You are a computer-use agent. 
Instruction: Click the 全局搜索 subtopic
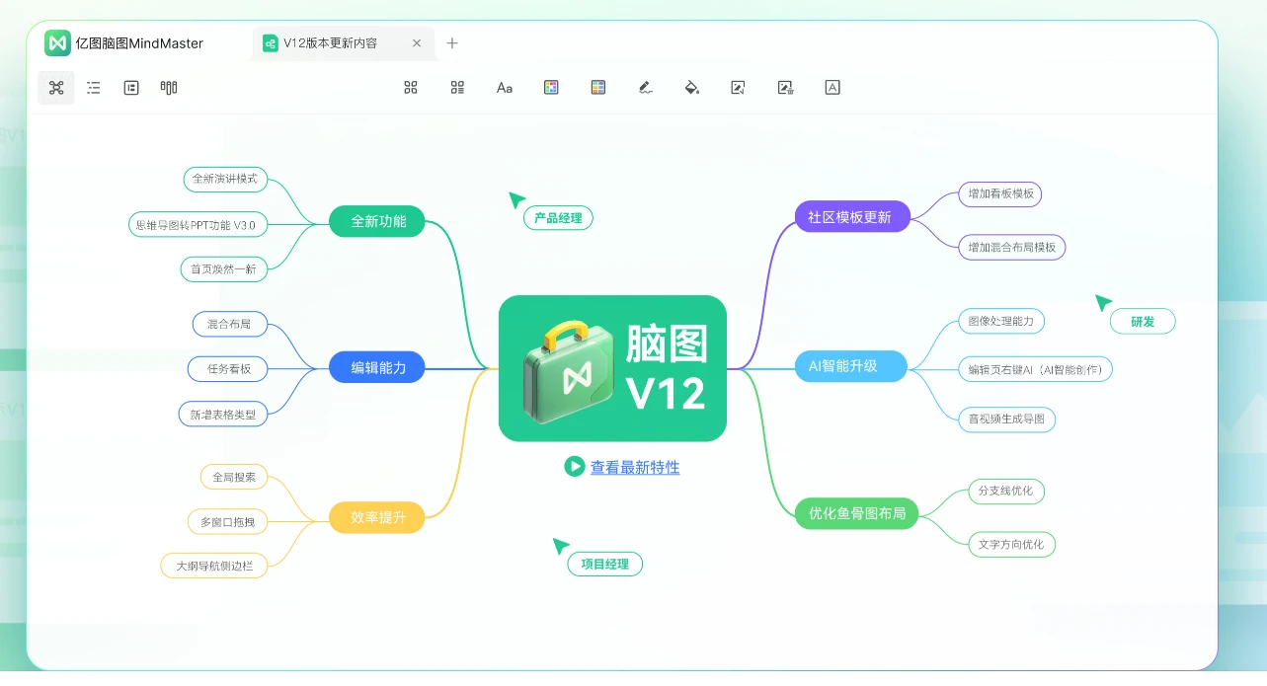(234, 477)
